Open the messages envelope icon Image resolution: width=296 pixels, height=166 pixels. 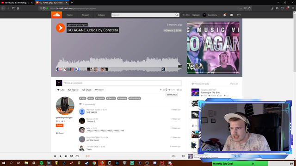(x=231, y=15)
